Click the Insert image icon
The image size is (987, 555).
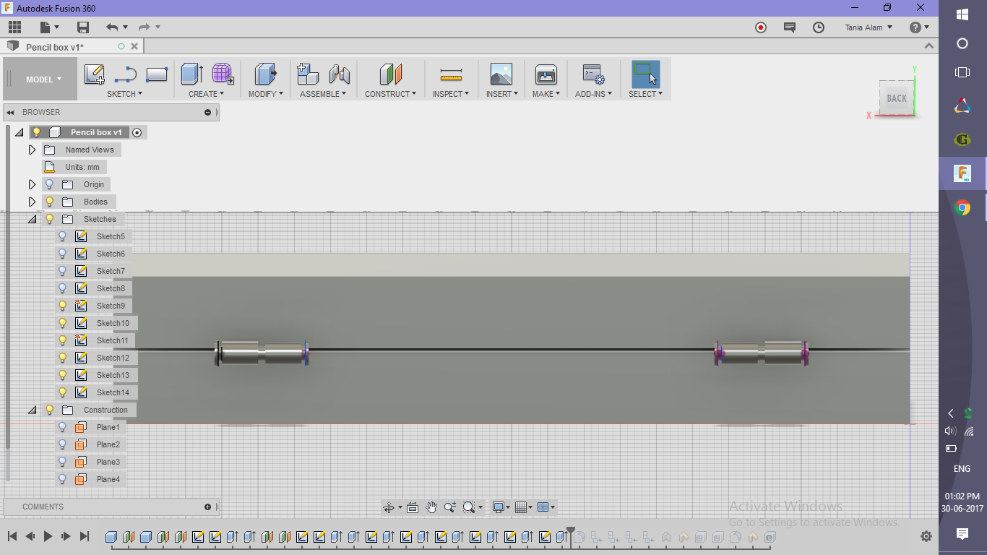[501, 74]
